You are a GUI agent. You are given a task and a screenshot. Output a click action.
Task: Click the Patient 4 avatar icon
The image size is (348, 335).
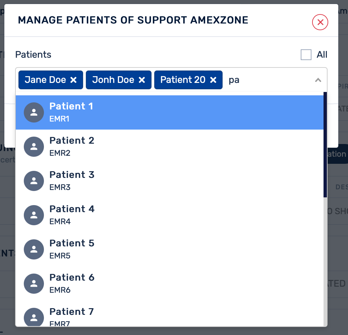click(x=34, y=215)
